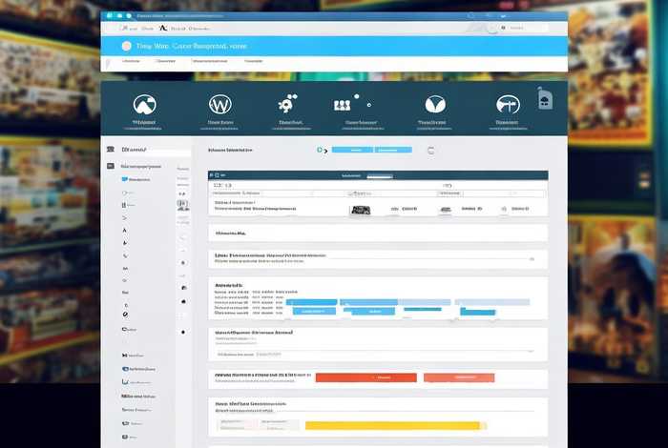Expand the first item in left sidebar
This screenshot has height=448, width=668.
pyautogui.click(x=134, y=150)
